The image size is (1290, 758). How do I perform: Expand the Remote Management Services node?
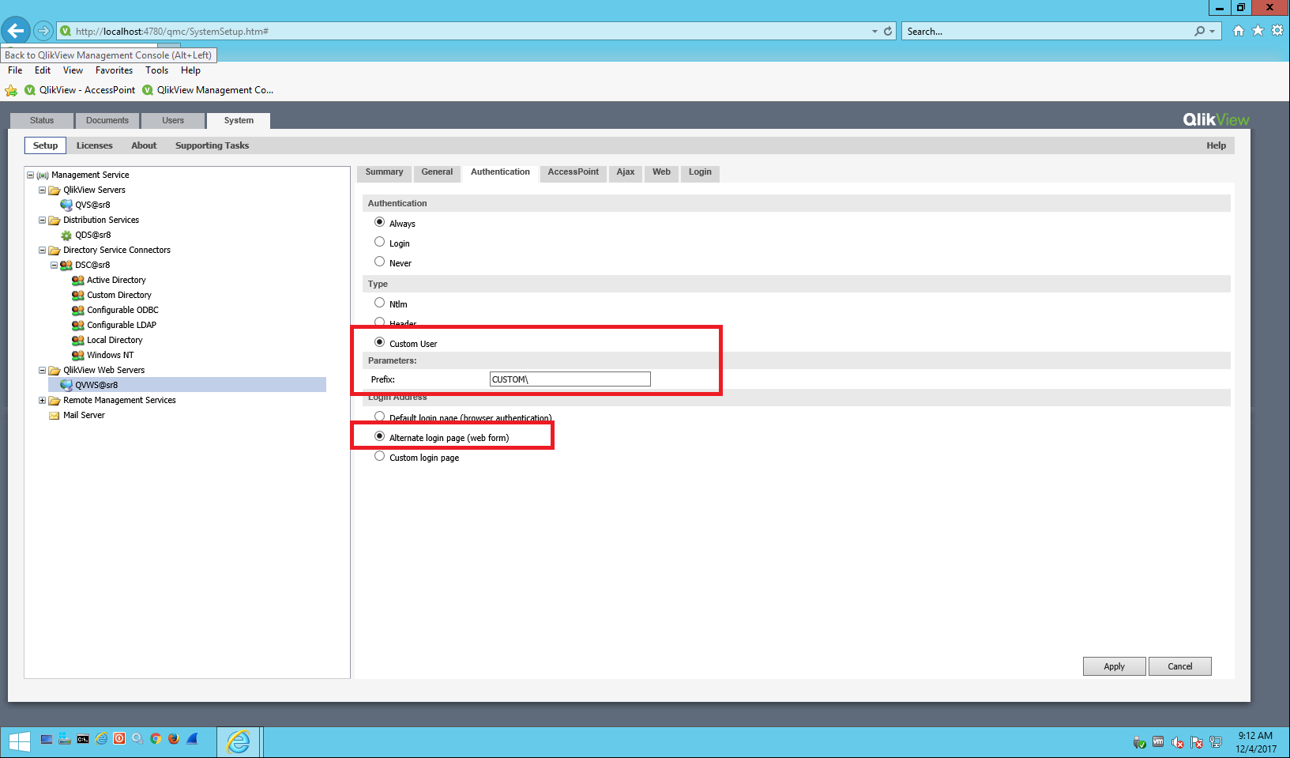point(43,400)
